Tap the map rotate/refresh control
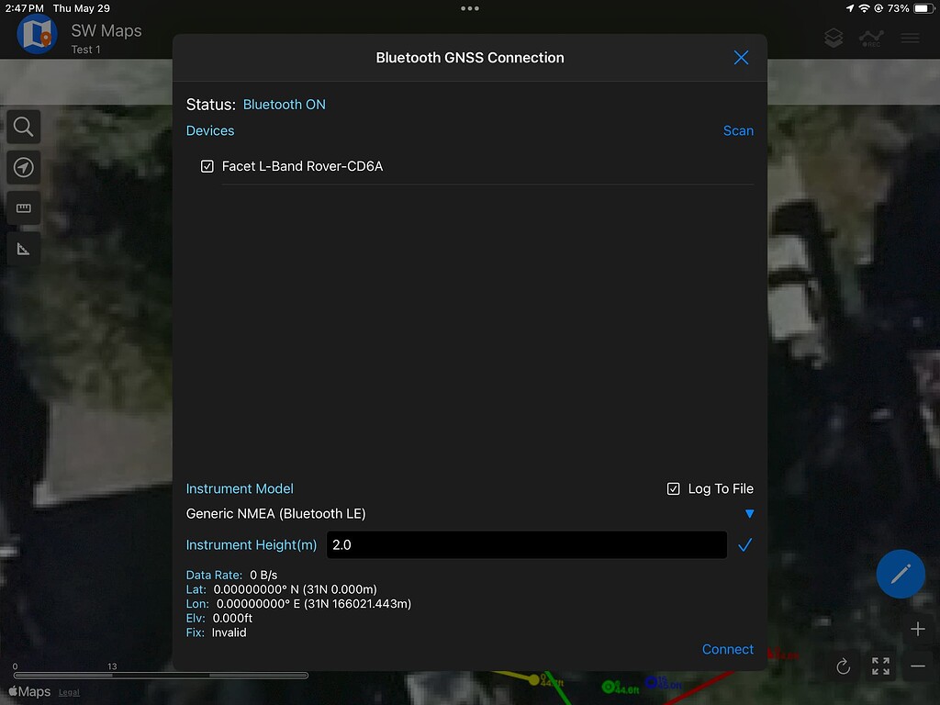 click(843, 666)
